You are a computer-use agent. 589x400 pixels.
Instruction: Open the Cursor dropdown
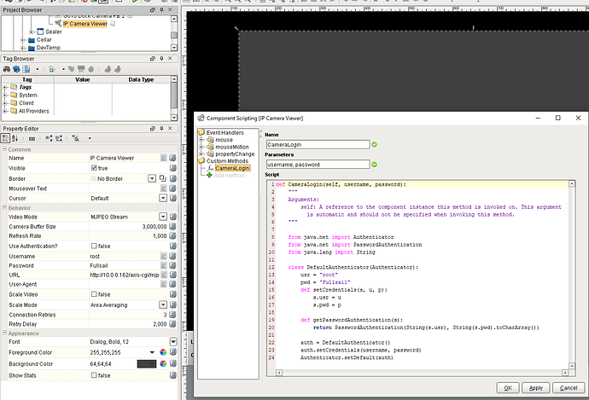[x=163, y=198]
